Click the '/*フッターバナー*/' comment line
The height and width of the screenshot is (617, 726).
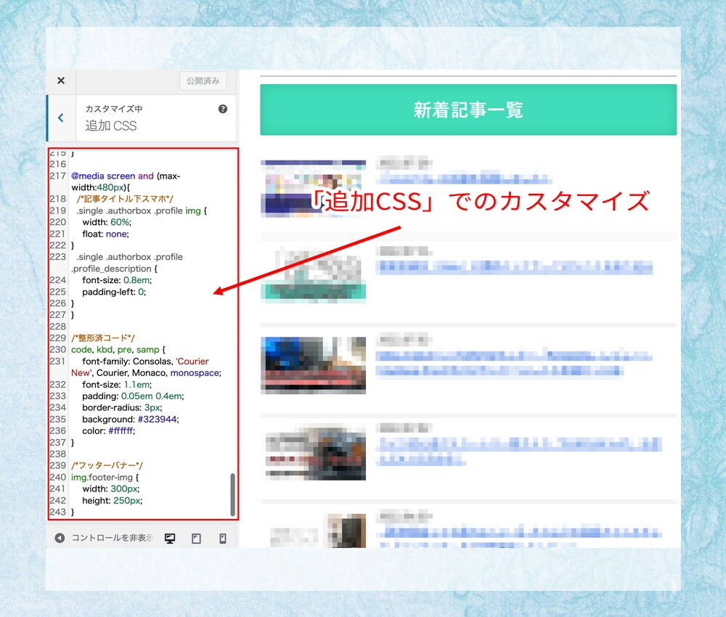pyautogui.click(x=107, y=465)
